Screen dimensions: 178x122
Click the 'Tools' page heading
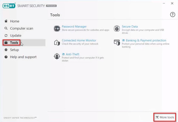pos(55,15)
